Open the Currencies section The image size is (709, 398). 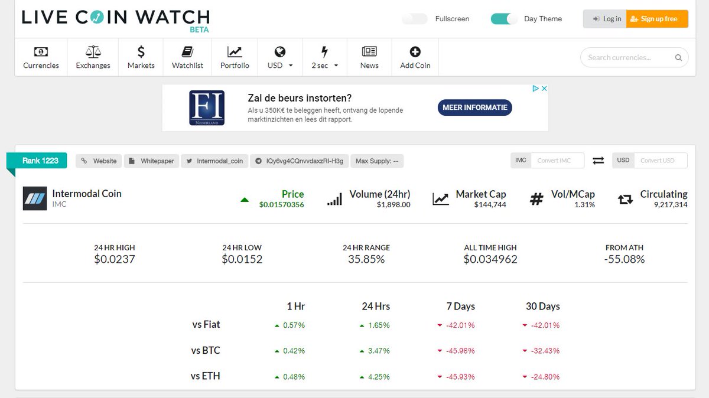tap(41, 57)
